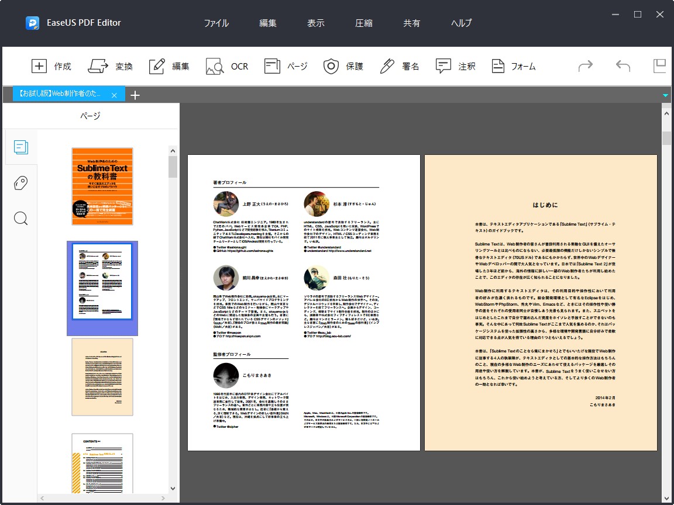The image size is (674, 505).
Task: Click 前川 昌幸's profile photo
Action: click(226, 278)
